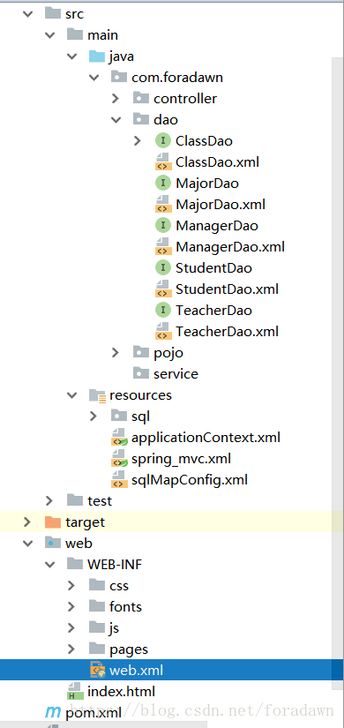Expand the css folder arrow
Image resolution: width=344 pixels, height=728 pixels.
[x=71, y=585]
